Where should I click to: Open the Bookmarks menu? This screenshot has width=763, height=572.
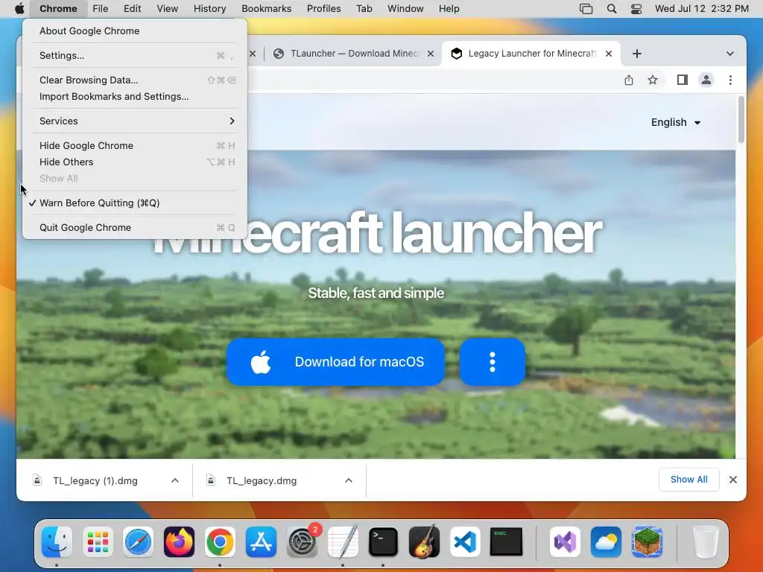tap(266, 9)
